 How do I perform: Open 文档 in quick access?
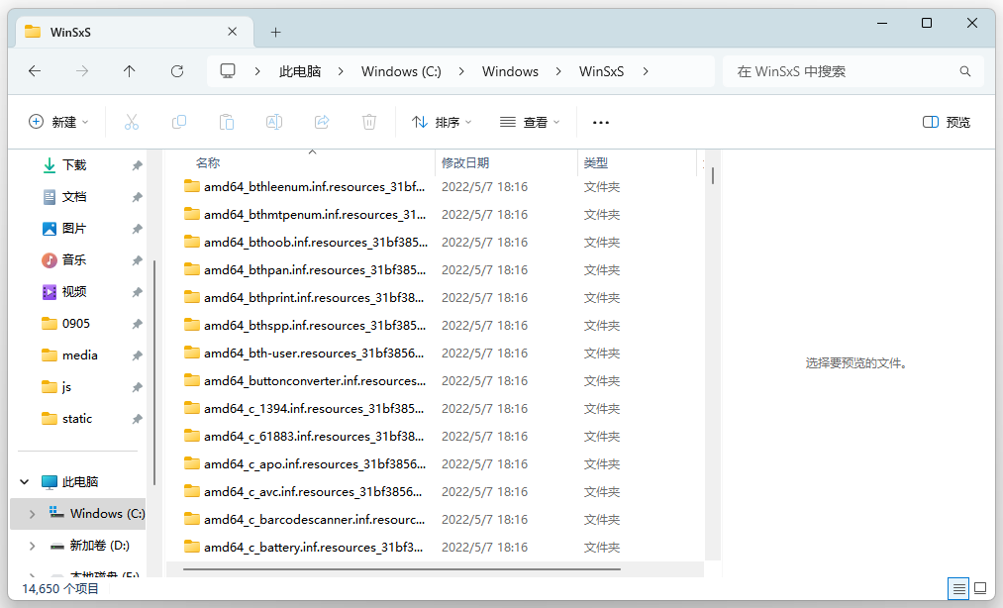pyautogui.click(x=74, y=197)
